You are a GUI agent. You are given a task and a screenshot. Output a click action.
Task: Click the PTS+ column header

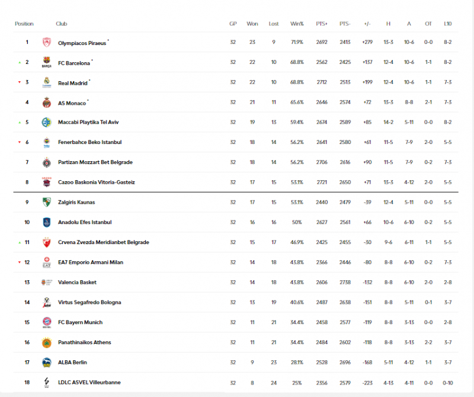pos(322,24)
